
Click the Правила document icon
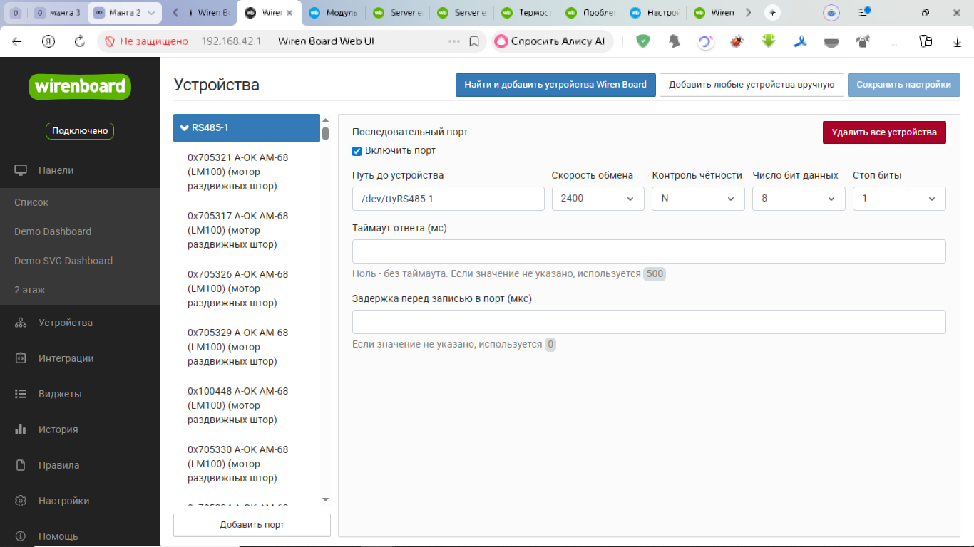coord(21,465)
